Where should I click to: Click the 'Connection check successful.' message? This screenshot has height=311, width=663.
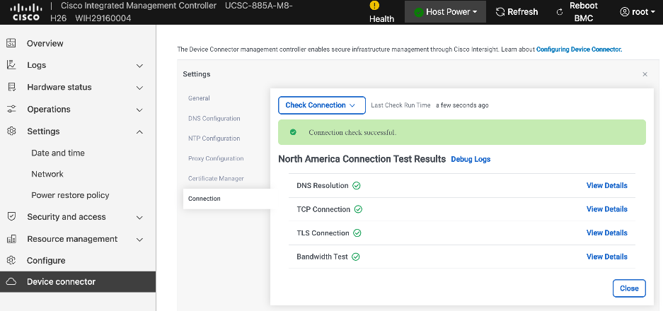352,132
